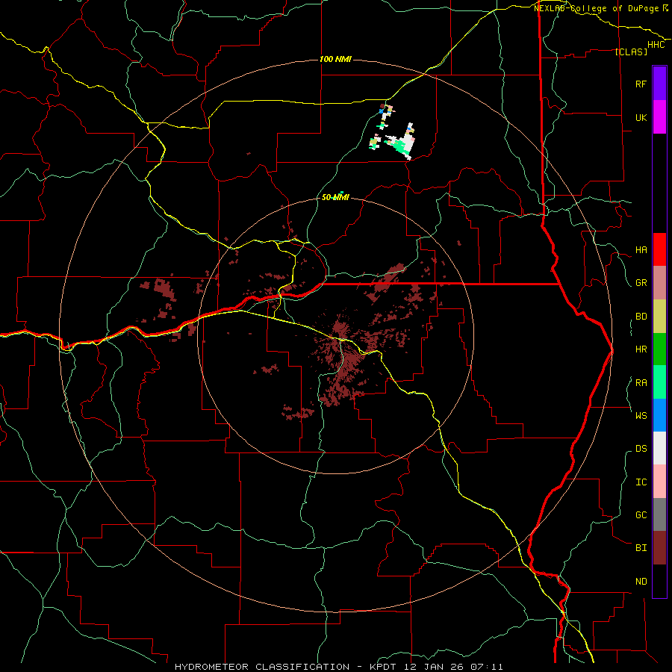Click the GC gray legend swatch

tap(659, 514)
